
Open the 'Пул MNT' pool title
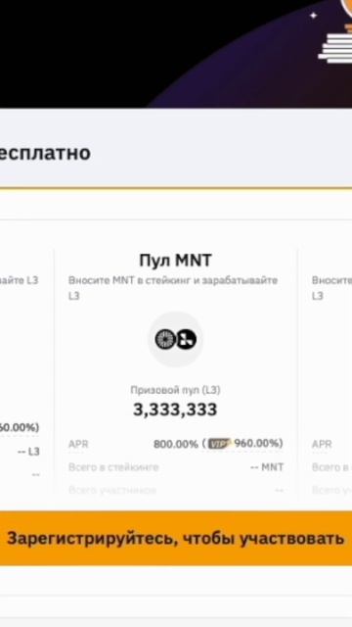(175, 261)
